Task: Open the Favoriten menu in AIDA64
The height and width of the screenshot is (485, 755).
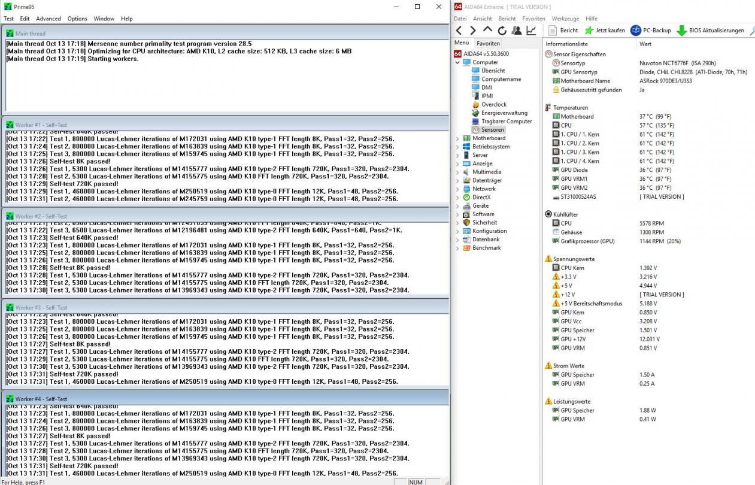Action: click(x=533, y=19)
